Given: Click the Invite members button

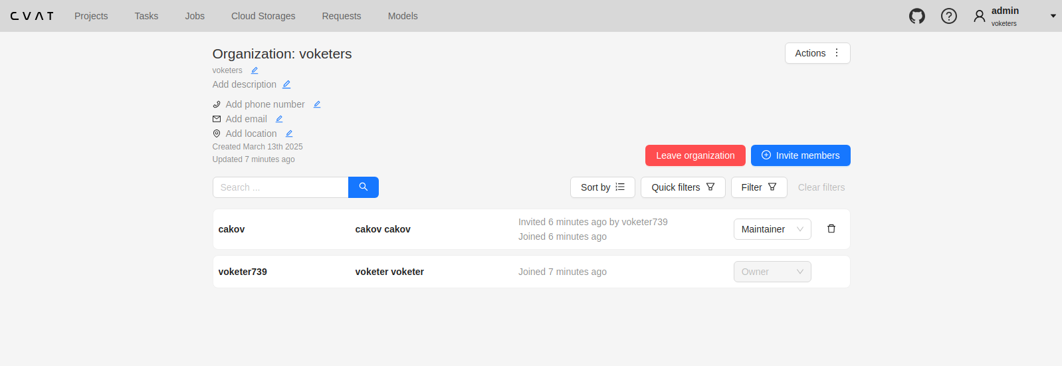Looking at the screenshot, I should tap(800, 155).
